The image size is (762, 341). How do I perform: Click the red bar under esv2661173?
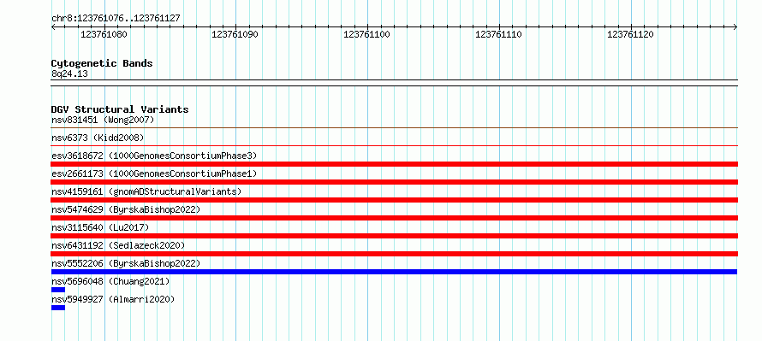pos(394,182)
